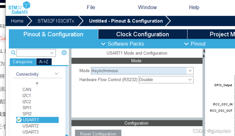
Task: Click the lower panel expand arrow
Action: [204, 56]
